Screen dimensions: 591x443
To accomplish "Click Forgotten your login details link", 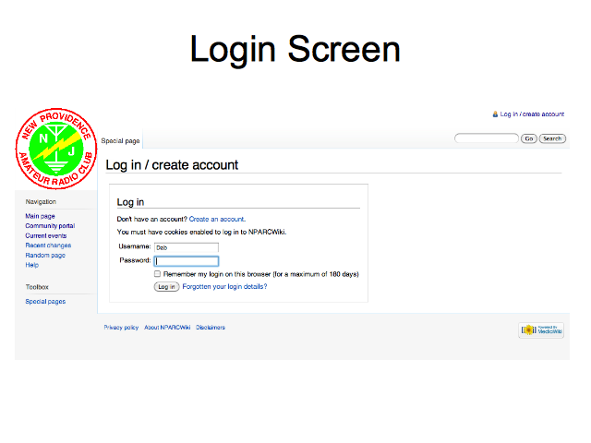I will coord(224,287).
